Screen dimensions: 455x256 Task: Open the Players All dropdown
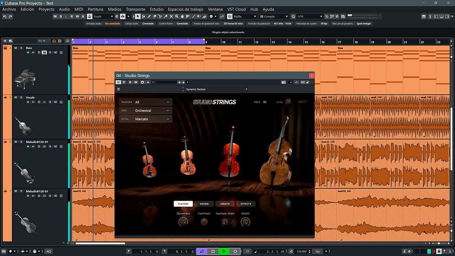pyautogui.click(x=146, y=102)
